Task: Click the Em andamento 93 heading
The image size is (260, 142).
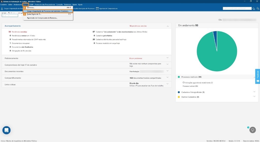Action: [188, 25]
